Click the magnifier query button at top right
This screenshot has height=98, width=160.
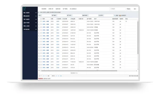click(x=129, y=9)
